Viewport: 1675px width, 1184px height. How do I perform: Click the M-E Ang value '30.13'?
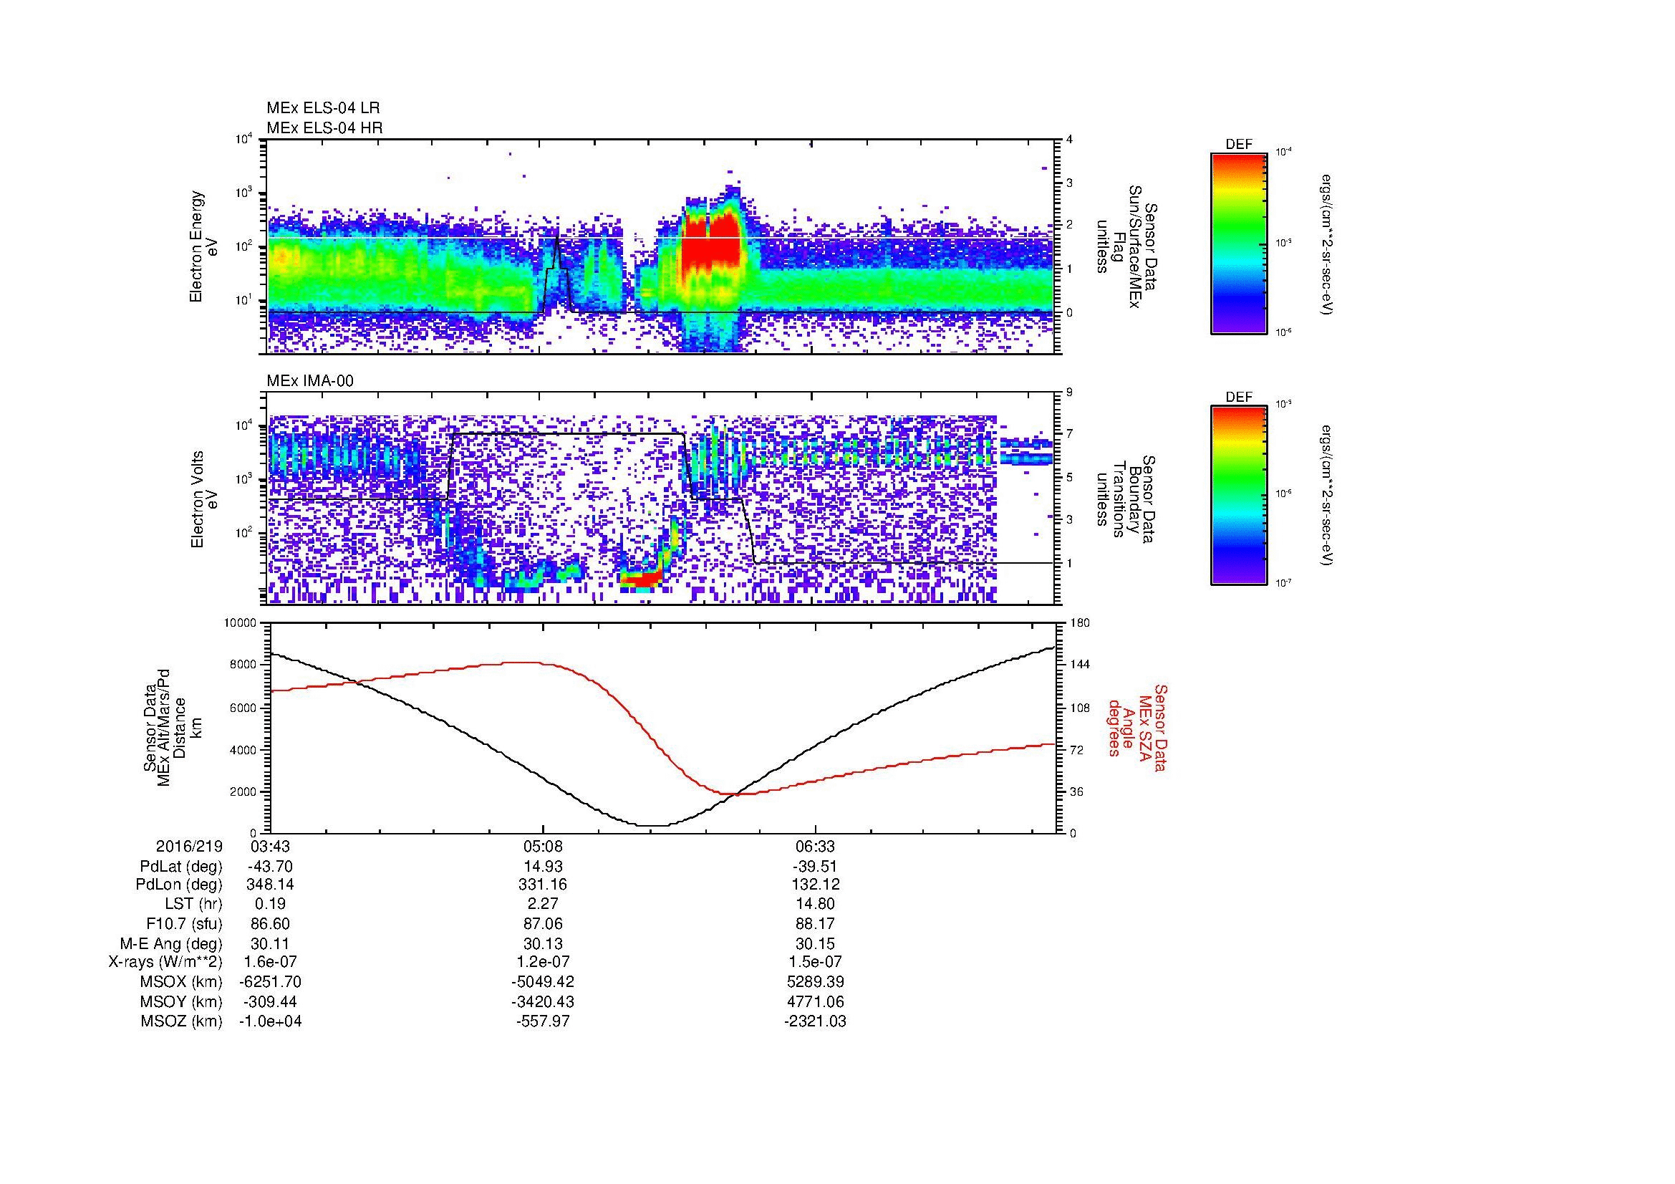(x=542, y=943)
